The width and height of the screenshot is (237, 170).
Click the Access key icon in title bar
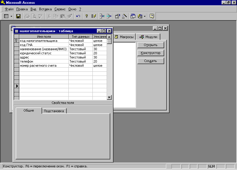click(3, 3)
